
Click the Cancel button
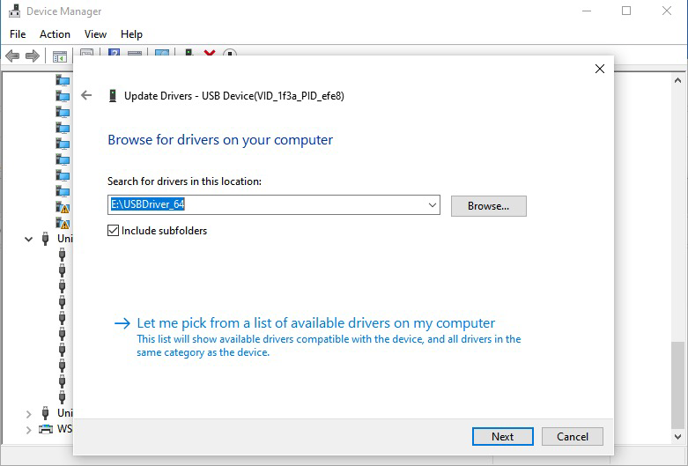[573, 437]
